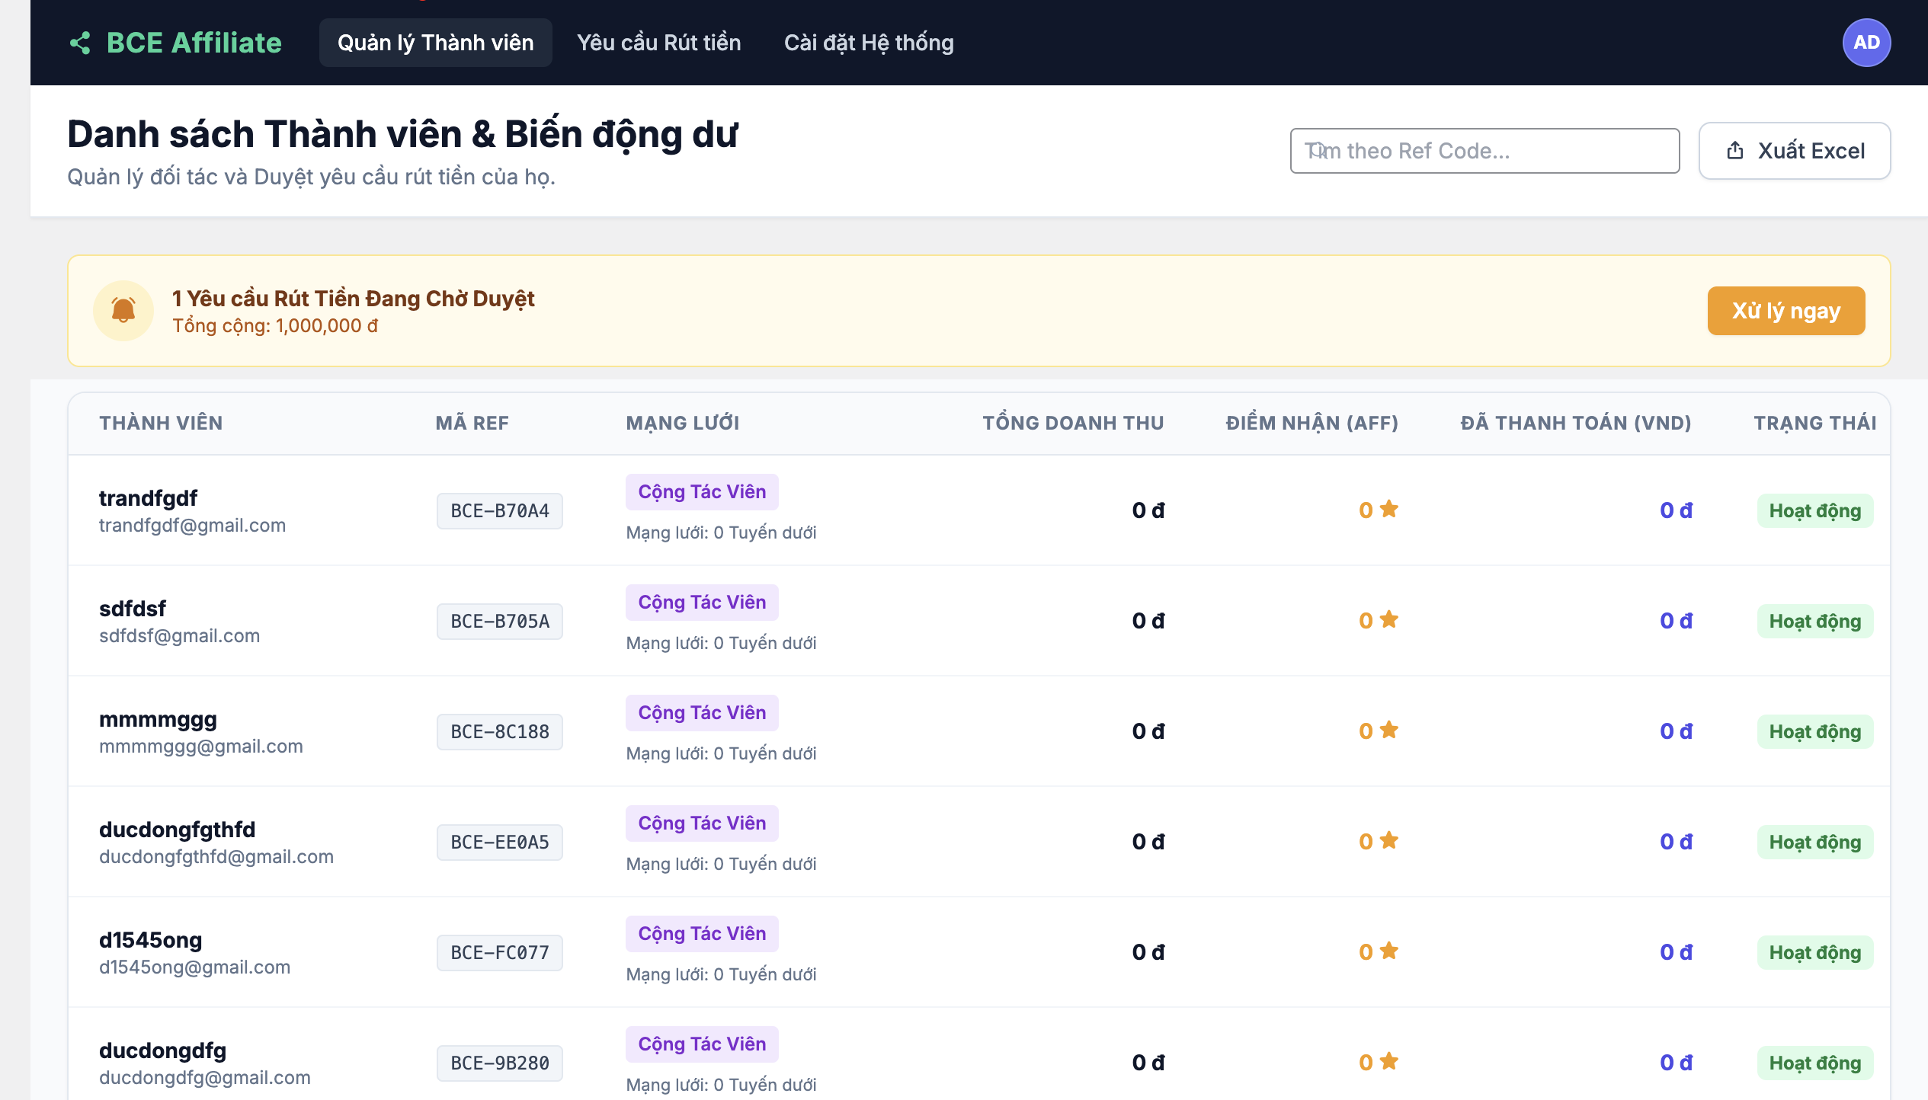1928x1100 pixels.
Task: Click MẠNG LƯỚI column header
Action: coord(683,424)
